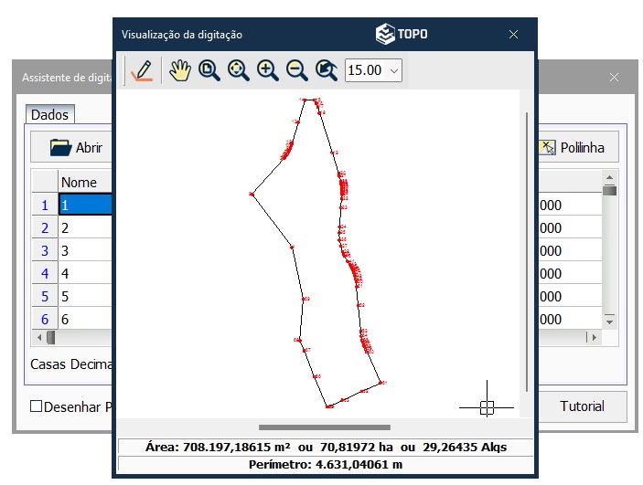Activate the pan hand tool
643x485 pixels.
180,70
